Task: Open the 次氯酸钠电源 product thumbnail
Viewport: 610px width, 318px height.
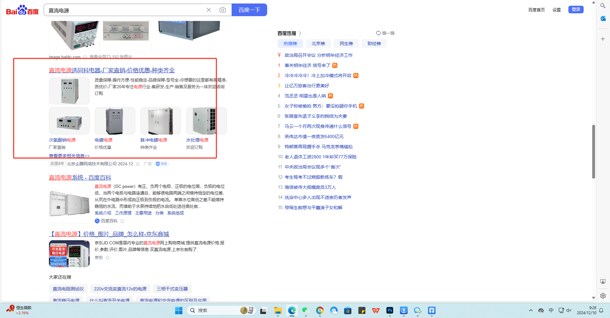Action: pos(69,121)
